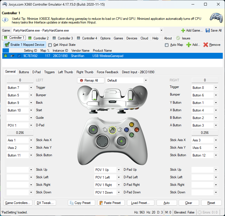Expand the Guide mapping dropdown

point(31,118)
